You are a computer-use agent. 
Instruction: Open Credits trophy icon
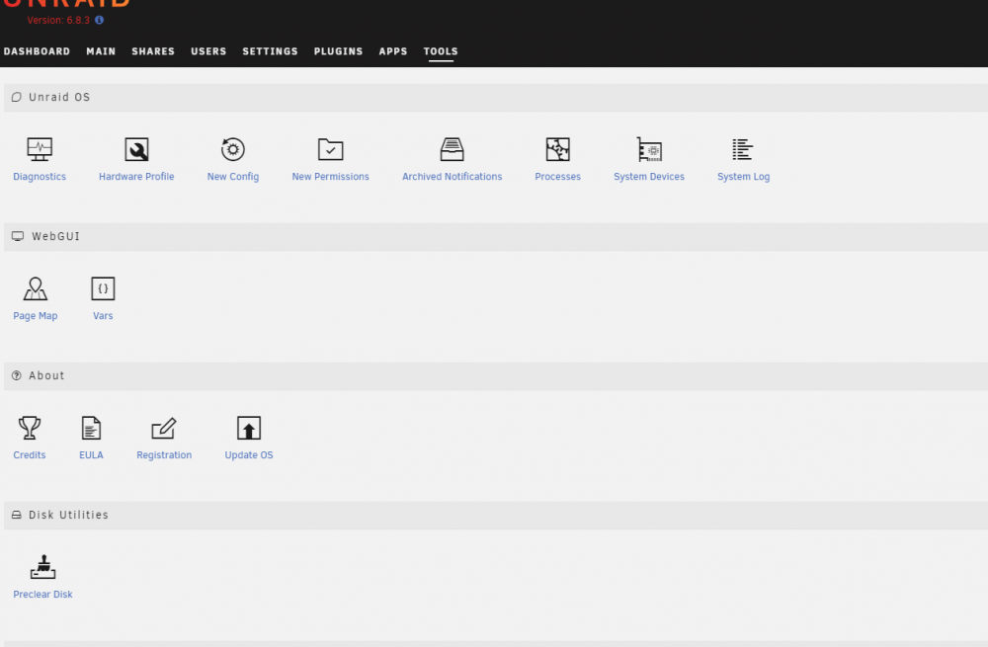point(29,428)
